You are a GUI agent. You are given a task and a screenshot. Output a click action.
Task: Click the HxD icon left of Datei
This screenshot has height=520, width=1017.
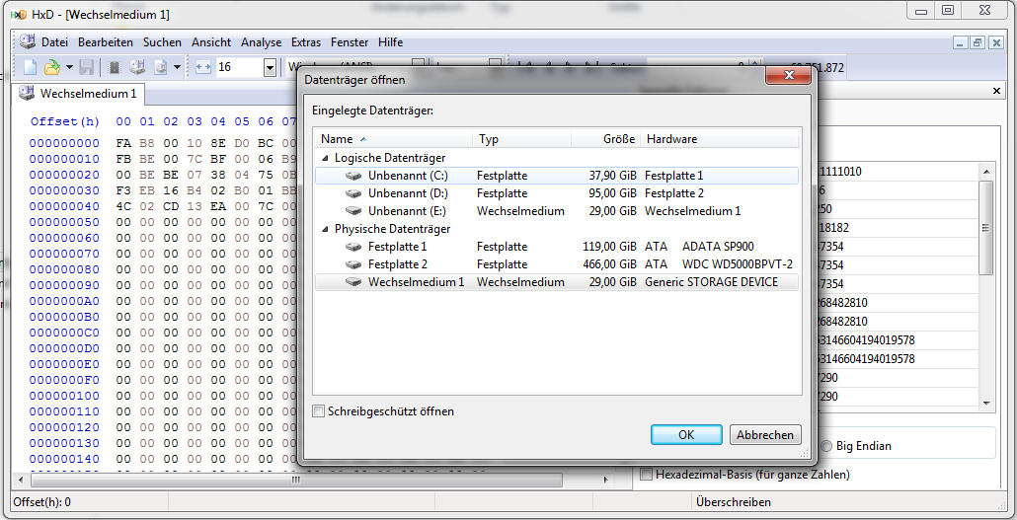tap(28, 42)
